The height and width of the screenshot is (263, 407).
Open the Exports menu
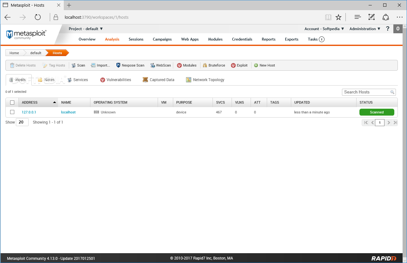[x=292, y=39]
